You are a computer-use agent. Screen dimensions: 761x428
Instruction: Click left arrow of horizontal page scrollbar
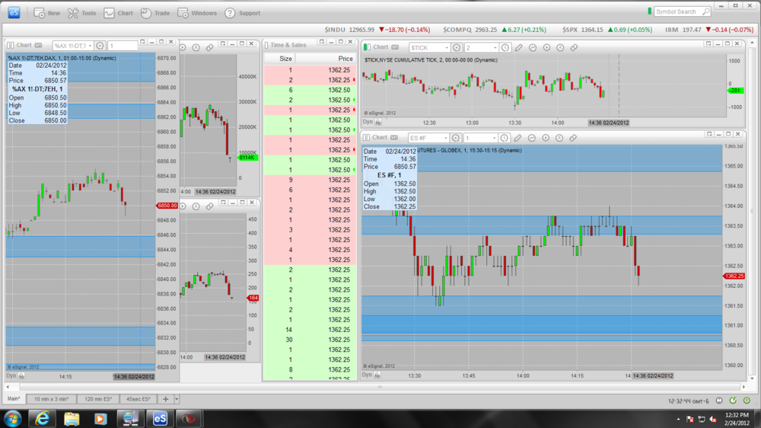[x=8, y=387]
